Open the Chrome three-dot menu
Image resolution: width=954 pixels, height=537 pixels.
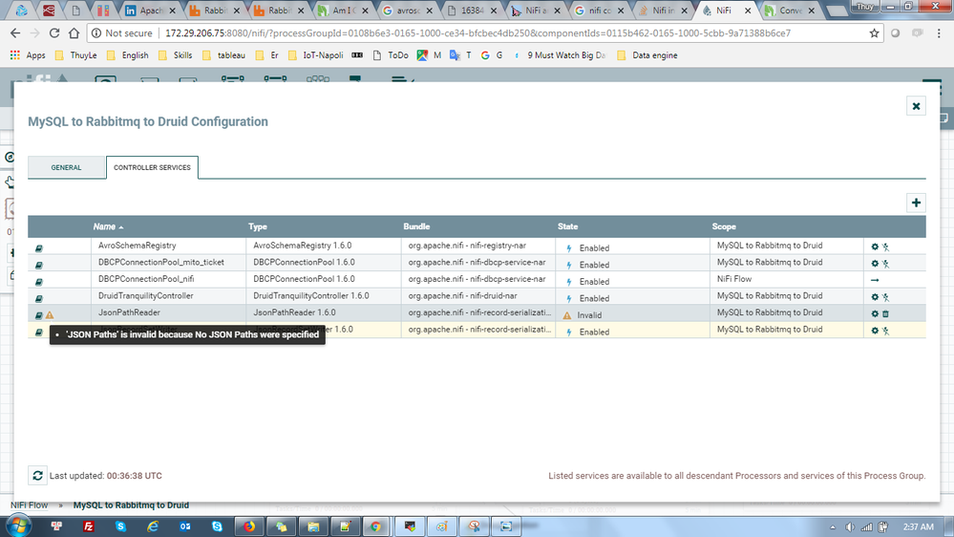tap(939, 33)
